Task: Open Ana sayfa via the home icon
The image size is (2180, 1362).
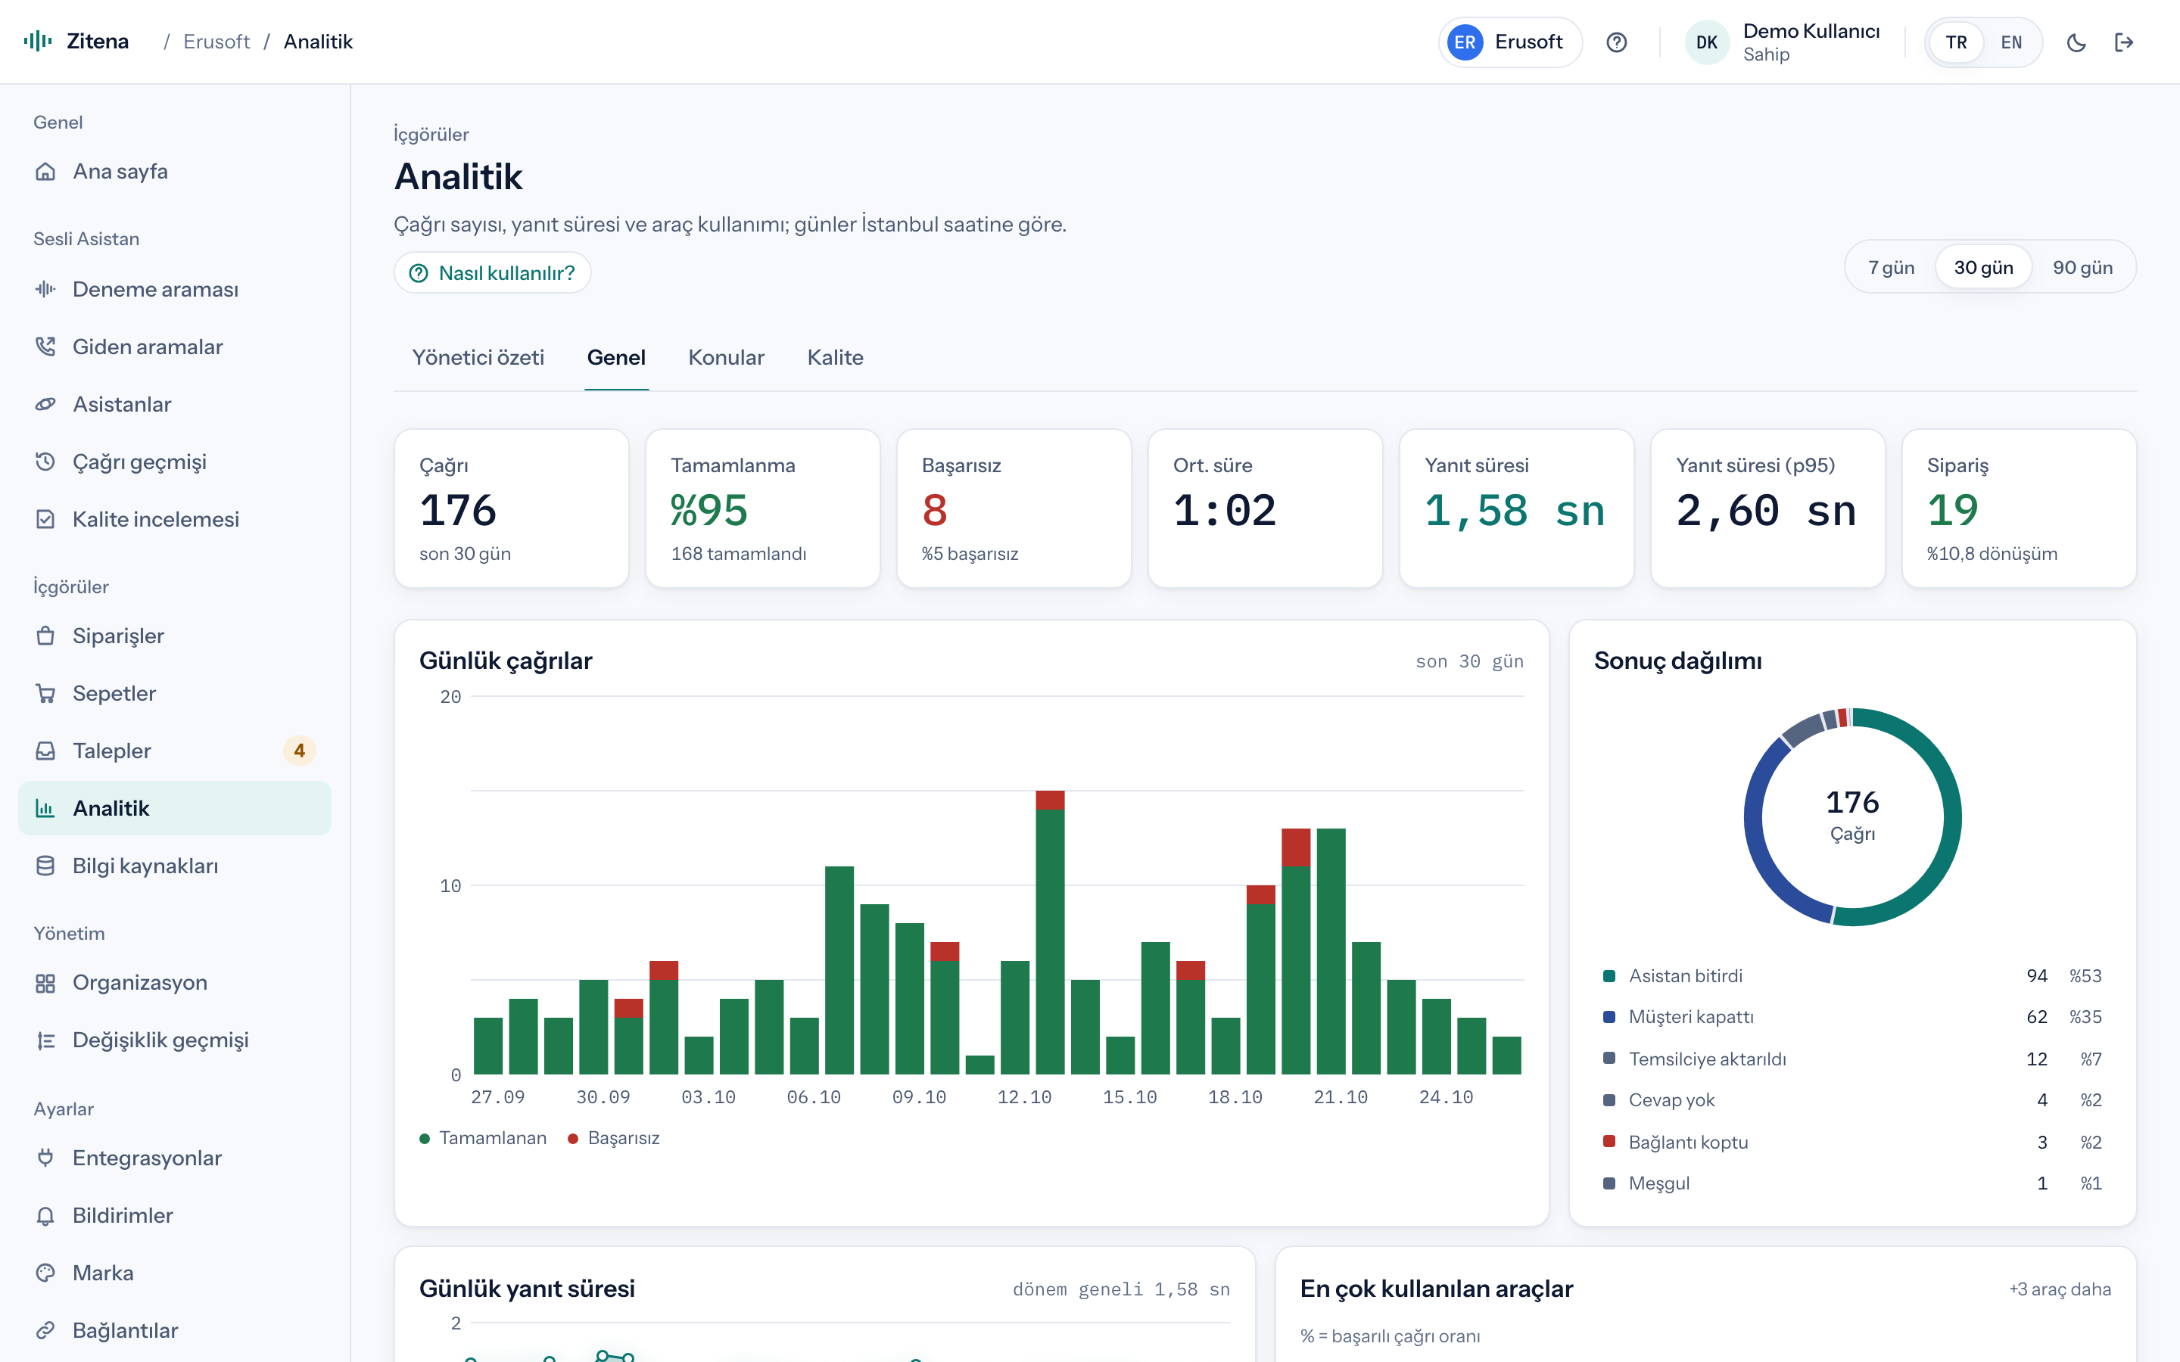Action: [x=45, y=171]
